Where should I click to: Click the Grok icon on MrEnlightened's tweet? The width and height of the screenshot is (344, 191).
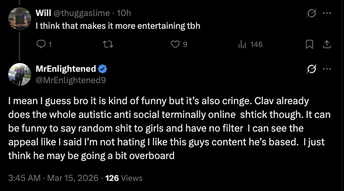click(311, 69)
